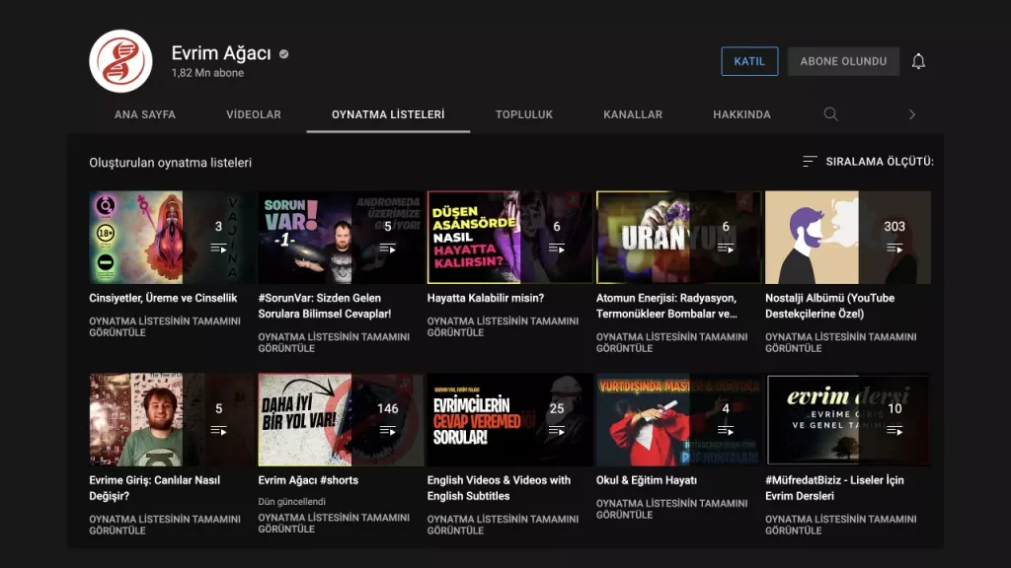
Task: Switch to the VİDEOLAR tab
Action: [254, 114]
